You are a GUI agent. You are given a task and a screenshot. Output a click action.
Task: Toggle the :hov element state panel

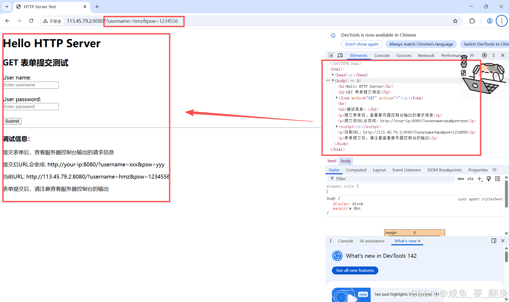click(x=460, y=179)
